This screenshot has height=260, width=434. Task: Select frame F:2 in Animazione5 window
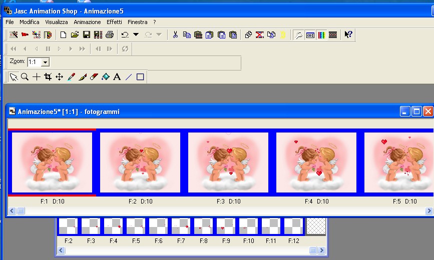(140, 162)
